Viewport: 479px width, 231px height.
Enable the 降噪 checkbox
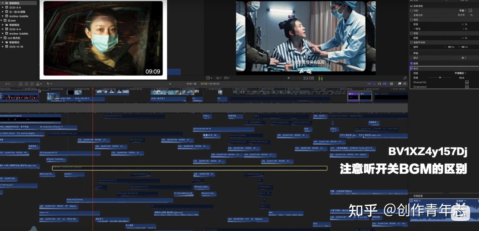(x=412, y=33)
